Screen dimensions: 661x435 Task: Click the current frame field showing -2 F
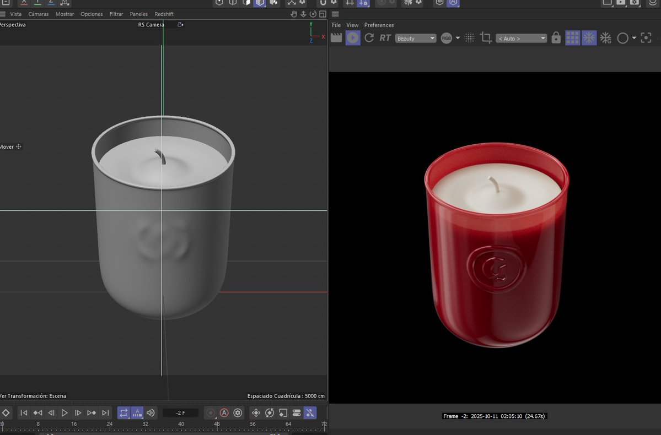click(x=180, y=412)
